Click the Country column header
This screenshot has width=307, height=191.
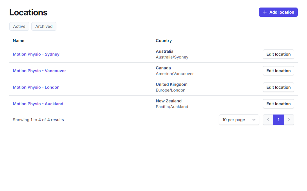164,41
